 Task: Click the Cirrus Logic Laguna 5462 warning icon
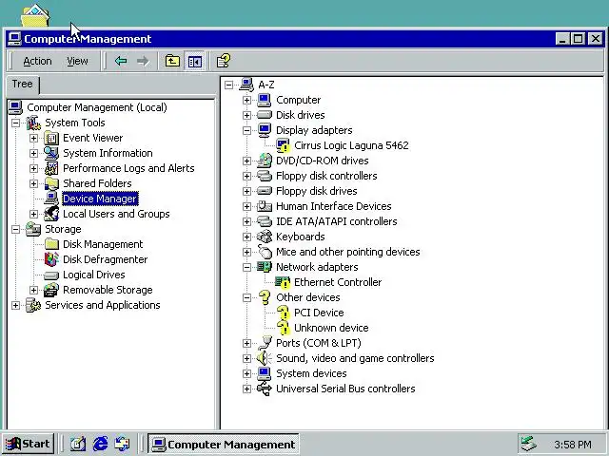point(284,145)
